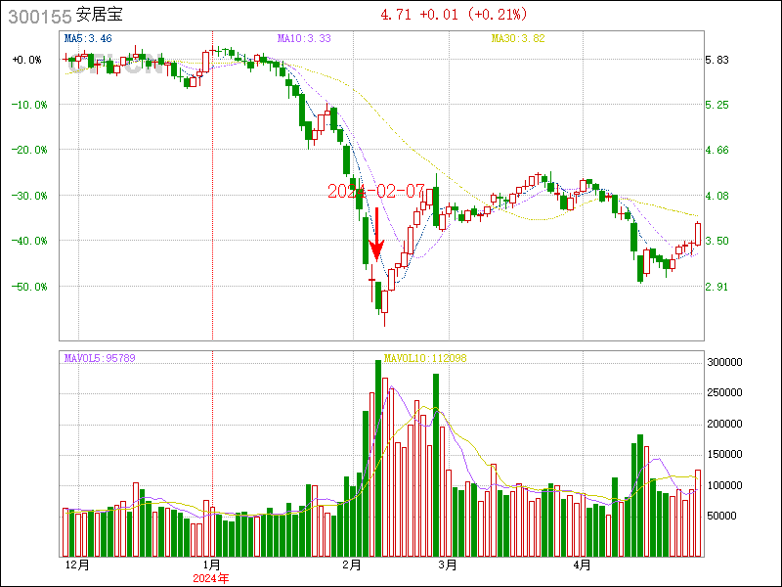This screenshot has width=782, height=587.
Task: Click the 2024-02-07 date annotation
Action: pos(375,190)
